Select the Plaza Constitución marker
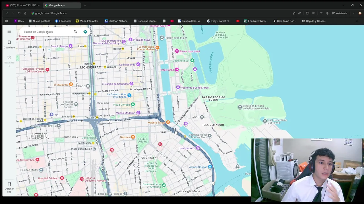 click(94, 149)
